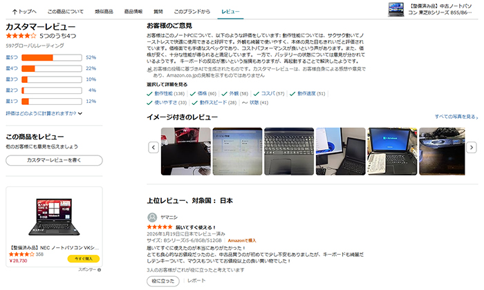This screenshot has width=484, height=290.
Task: Click the 12% one-star rating bar
Action: click(x=52, y=101)
